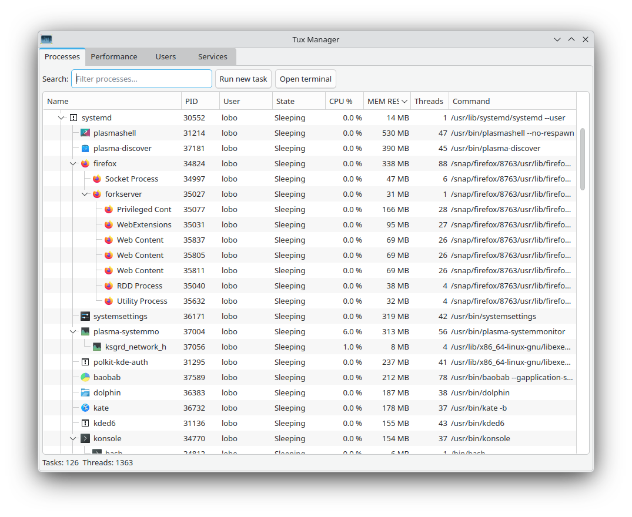
Task: Click Web Content icon for PID 35805
Action: coord(108,256)
